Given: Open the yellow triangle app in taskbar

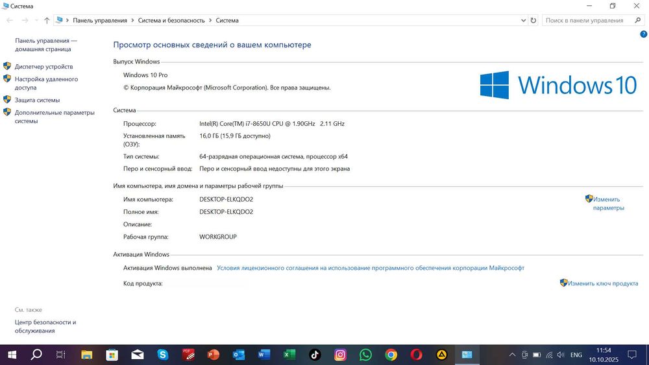Looking at the screenshot, I should (441, 355).
